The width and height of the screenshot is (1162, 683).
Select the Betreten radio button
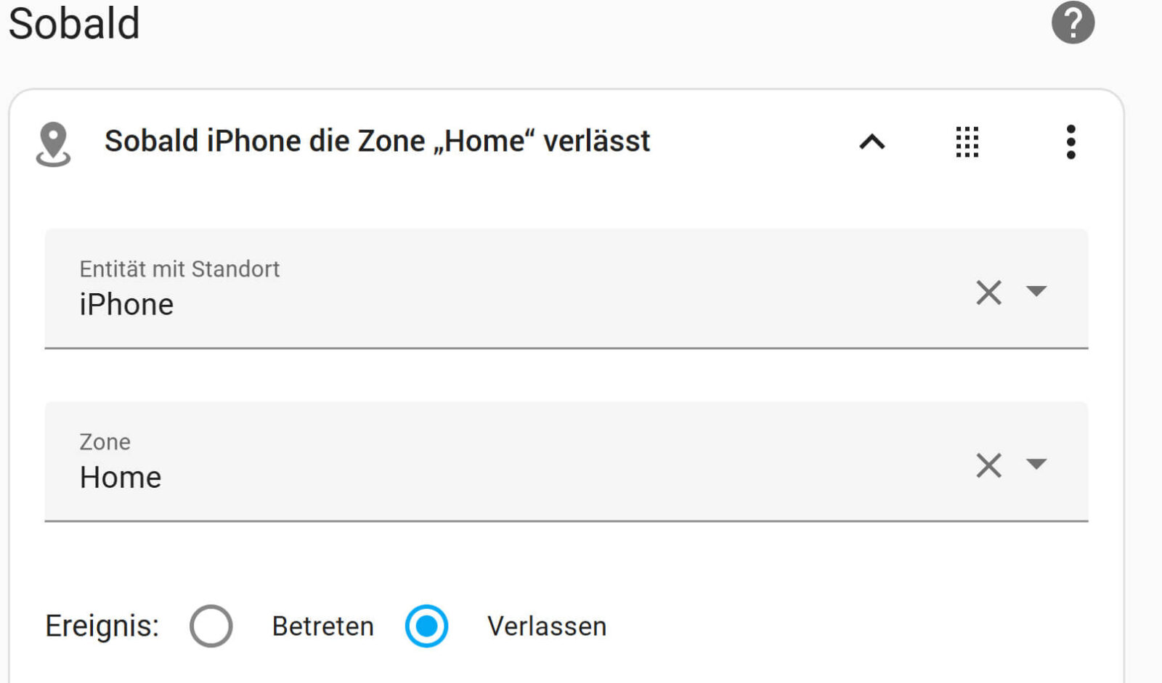click(x=211, y=626)
